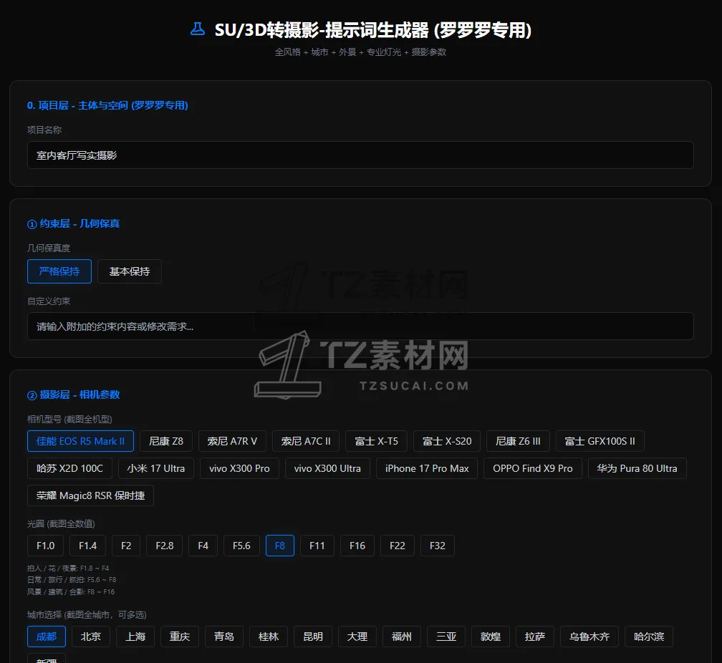This screenshot has width=722, height=663.
Task: Set aperture to F1.4
Action: [88, 546]
